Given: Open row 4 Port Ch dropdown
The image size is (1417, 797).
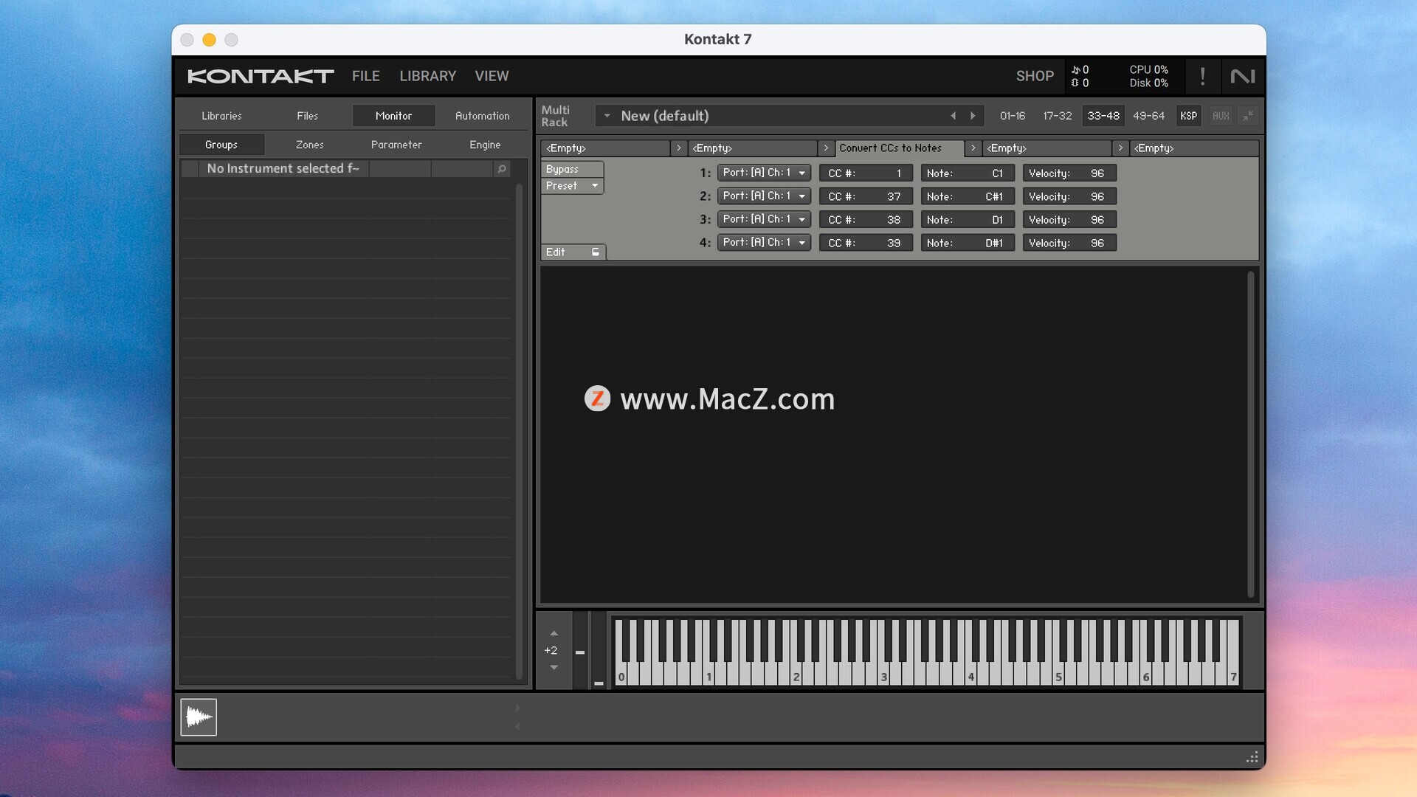Looking at the screenshot, I should pos(764,243).
